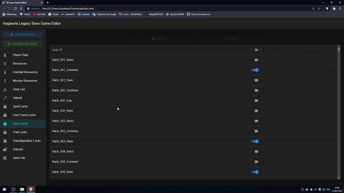Open the Twitch bookmark
Image resolution: width=344 pixels, height=193 pixels.
[25, 14]
